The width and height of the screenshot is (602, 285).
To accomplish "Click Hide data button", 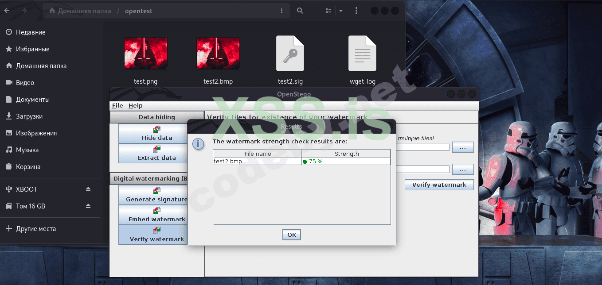I will 153,134.
